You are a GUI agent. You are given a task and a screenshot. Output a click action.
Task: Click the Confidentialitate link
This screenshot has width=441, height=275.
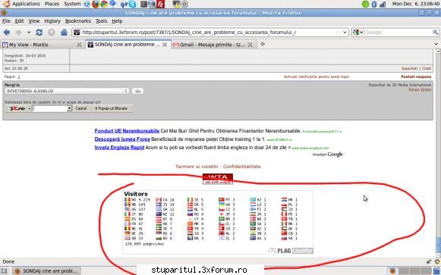click(242, 167)
